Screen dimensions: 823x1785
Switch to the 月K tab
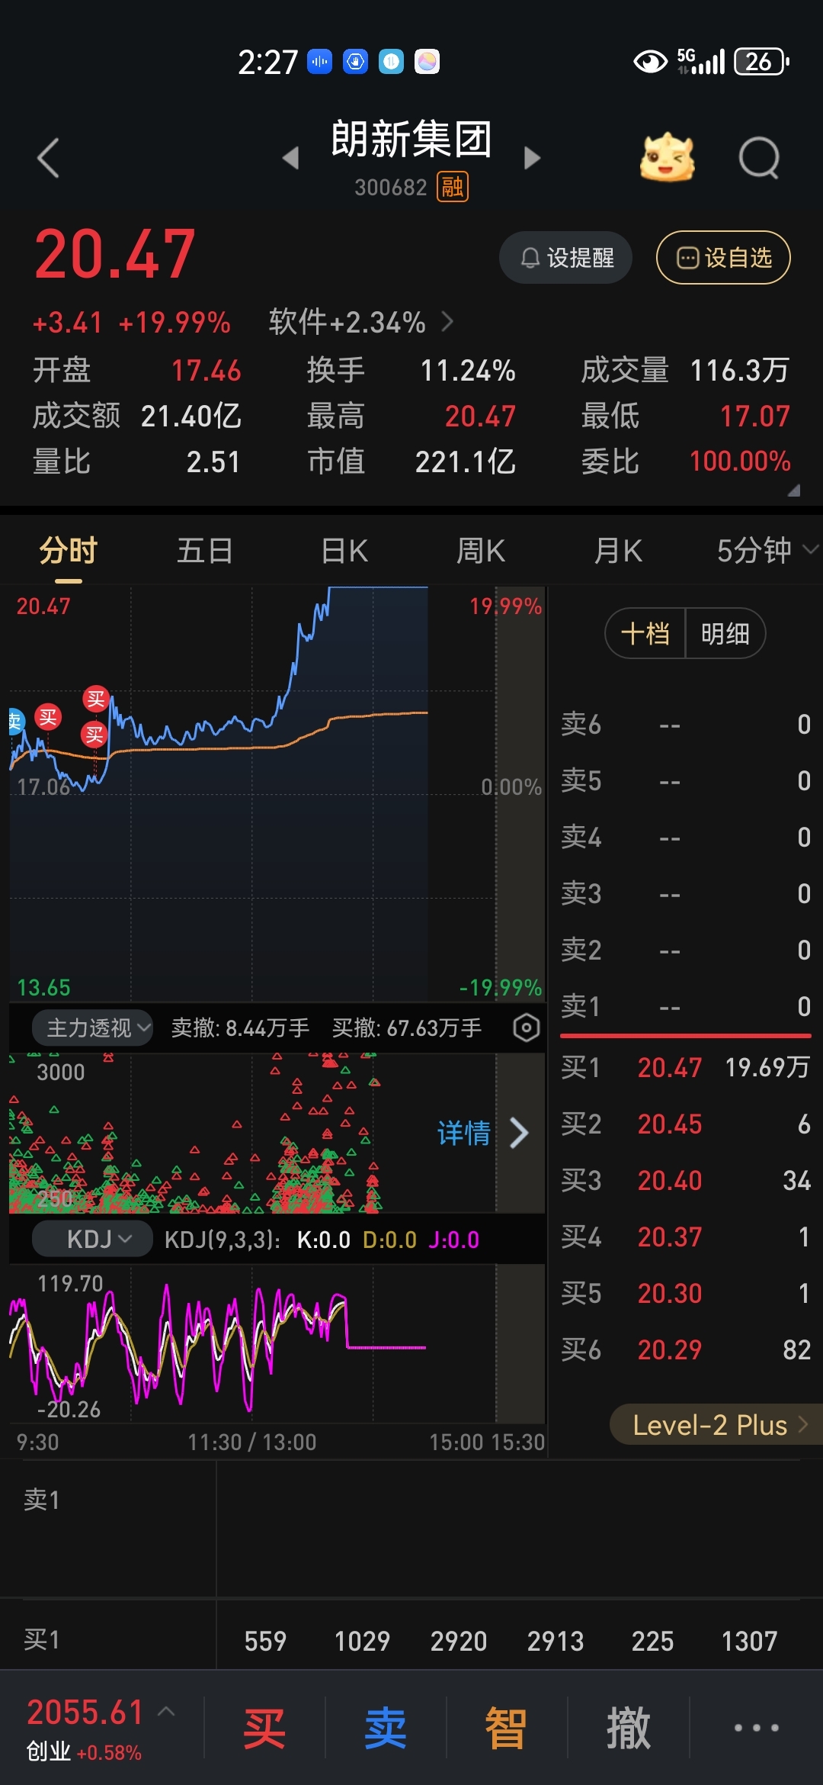[618, 551]
